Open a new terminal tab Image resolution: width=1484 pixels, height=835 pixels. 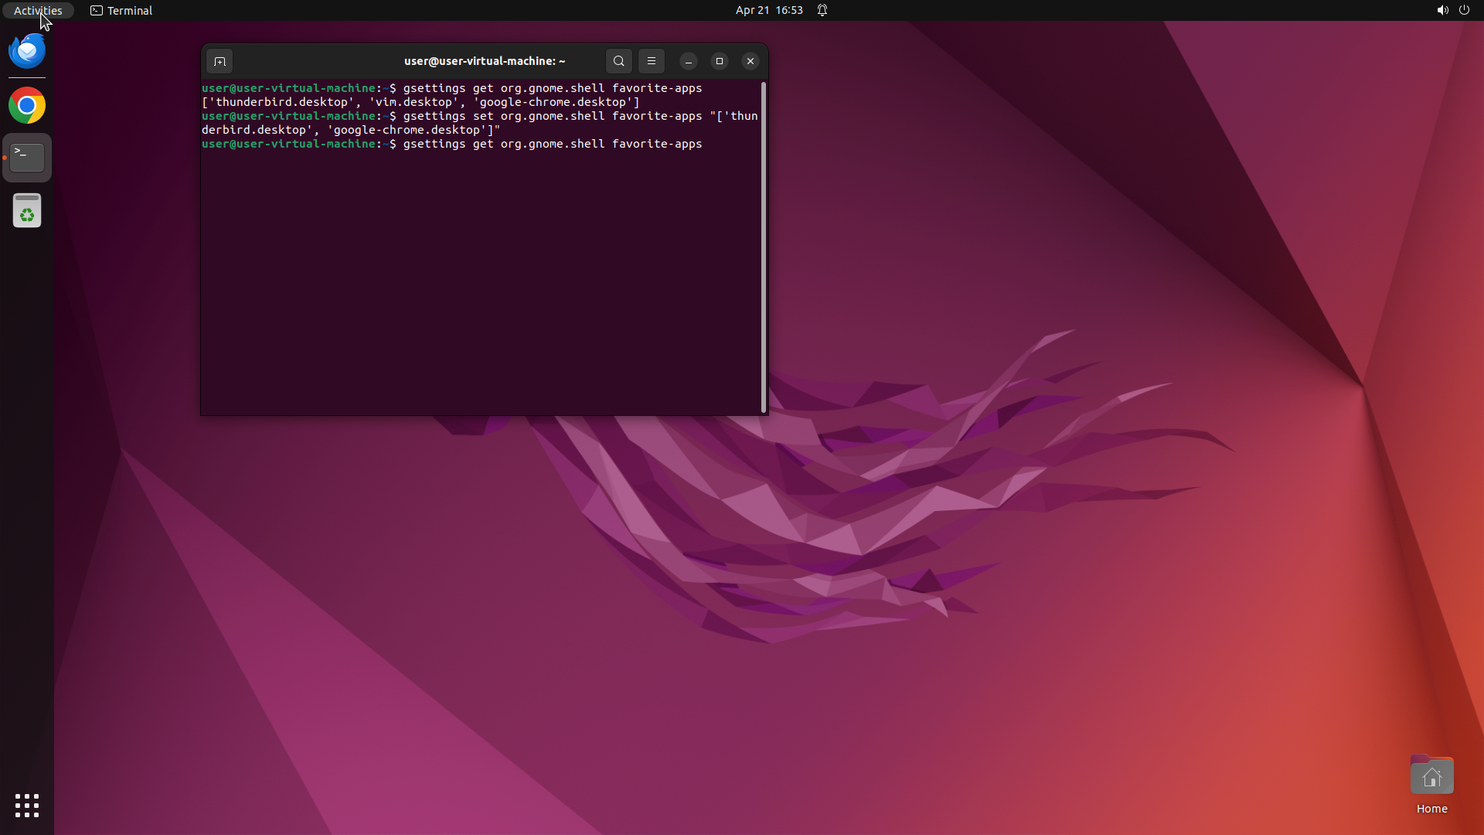(220, 61)
